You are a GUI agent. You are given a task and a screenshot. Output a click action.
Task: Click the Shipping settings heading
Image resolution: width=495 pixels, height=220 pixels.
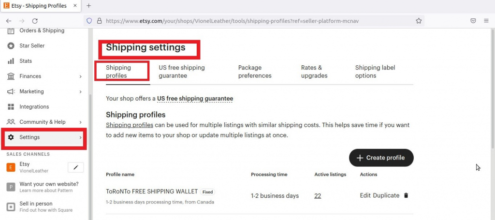point(146,47)
